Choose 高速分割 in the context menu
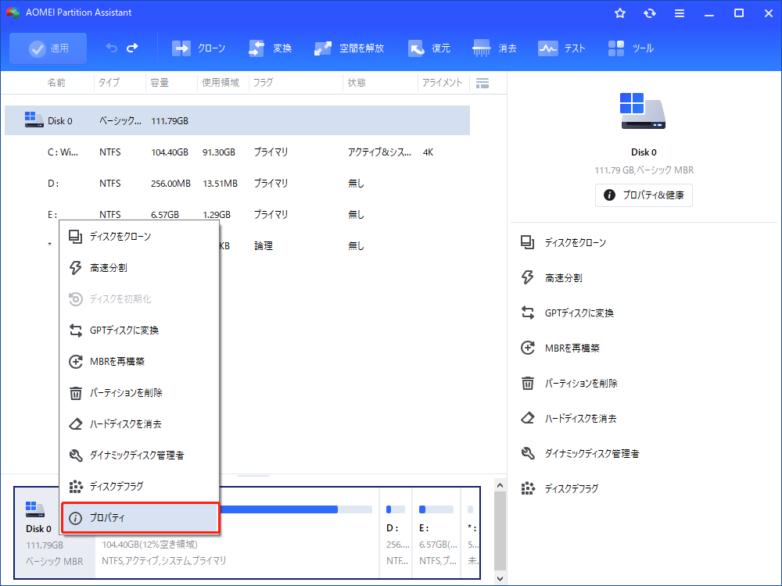 tap(140, 267)
